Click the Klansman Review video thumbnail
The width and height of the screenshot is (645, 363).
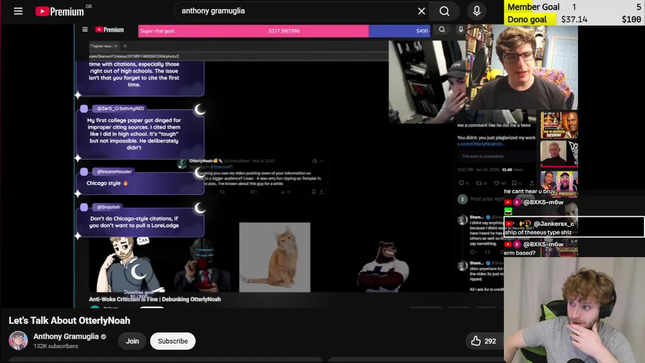pyautogui.click(x=559, y=125)
